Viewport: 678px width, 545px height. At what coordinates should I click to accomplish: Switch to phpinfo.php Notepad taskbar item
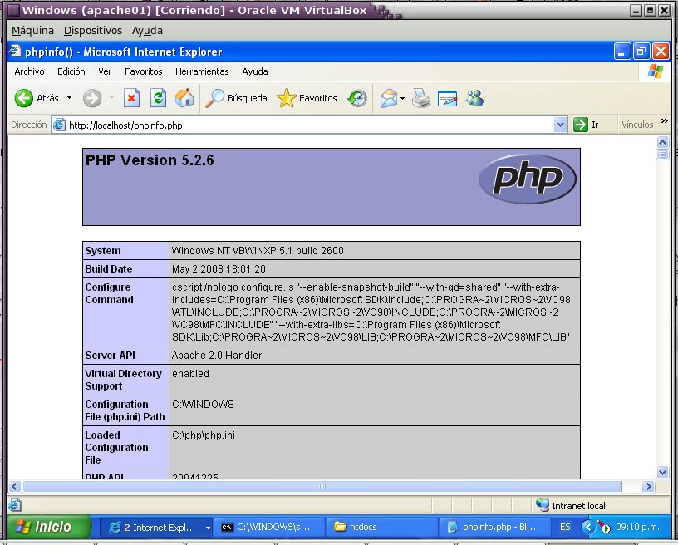(494, 528)
